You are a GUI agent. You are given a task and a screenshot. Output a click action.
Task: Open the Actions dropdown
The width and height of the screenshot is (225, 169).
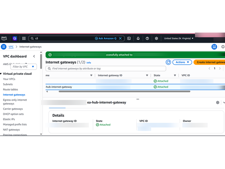click(x=182, y=62)
